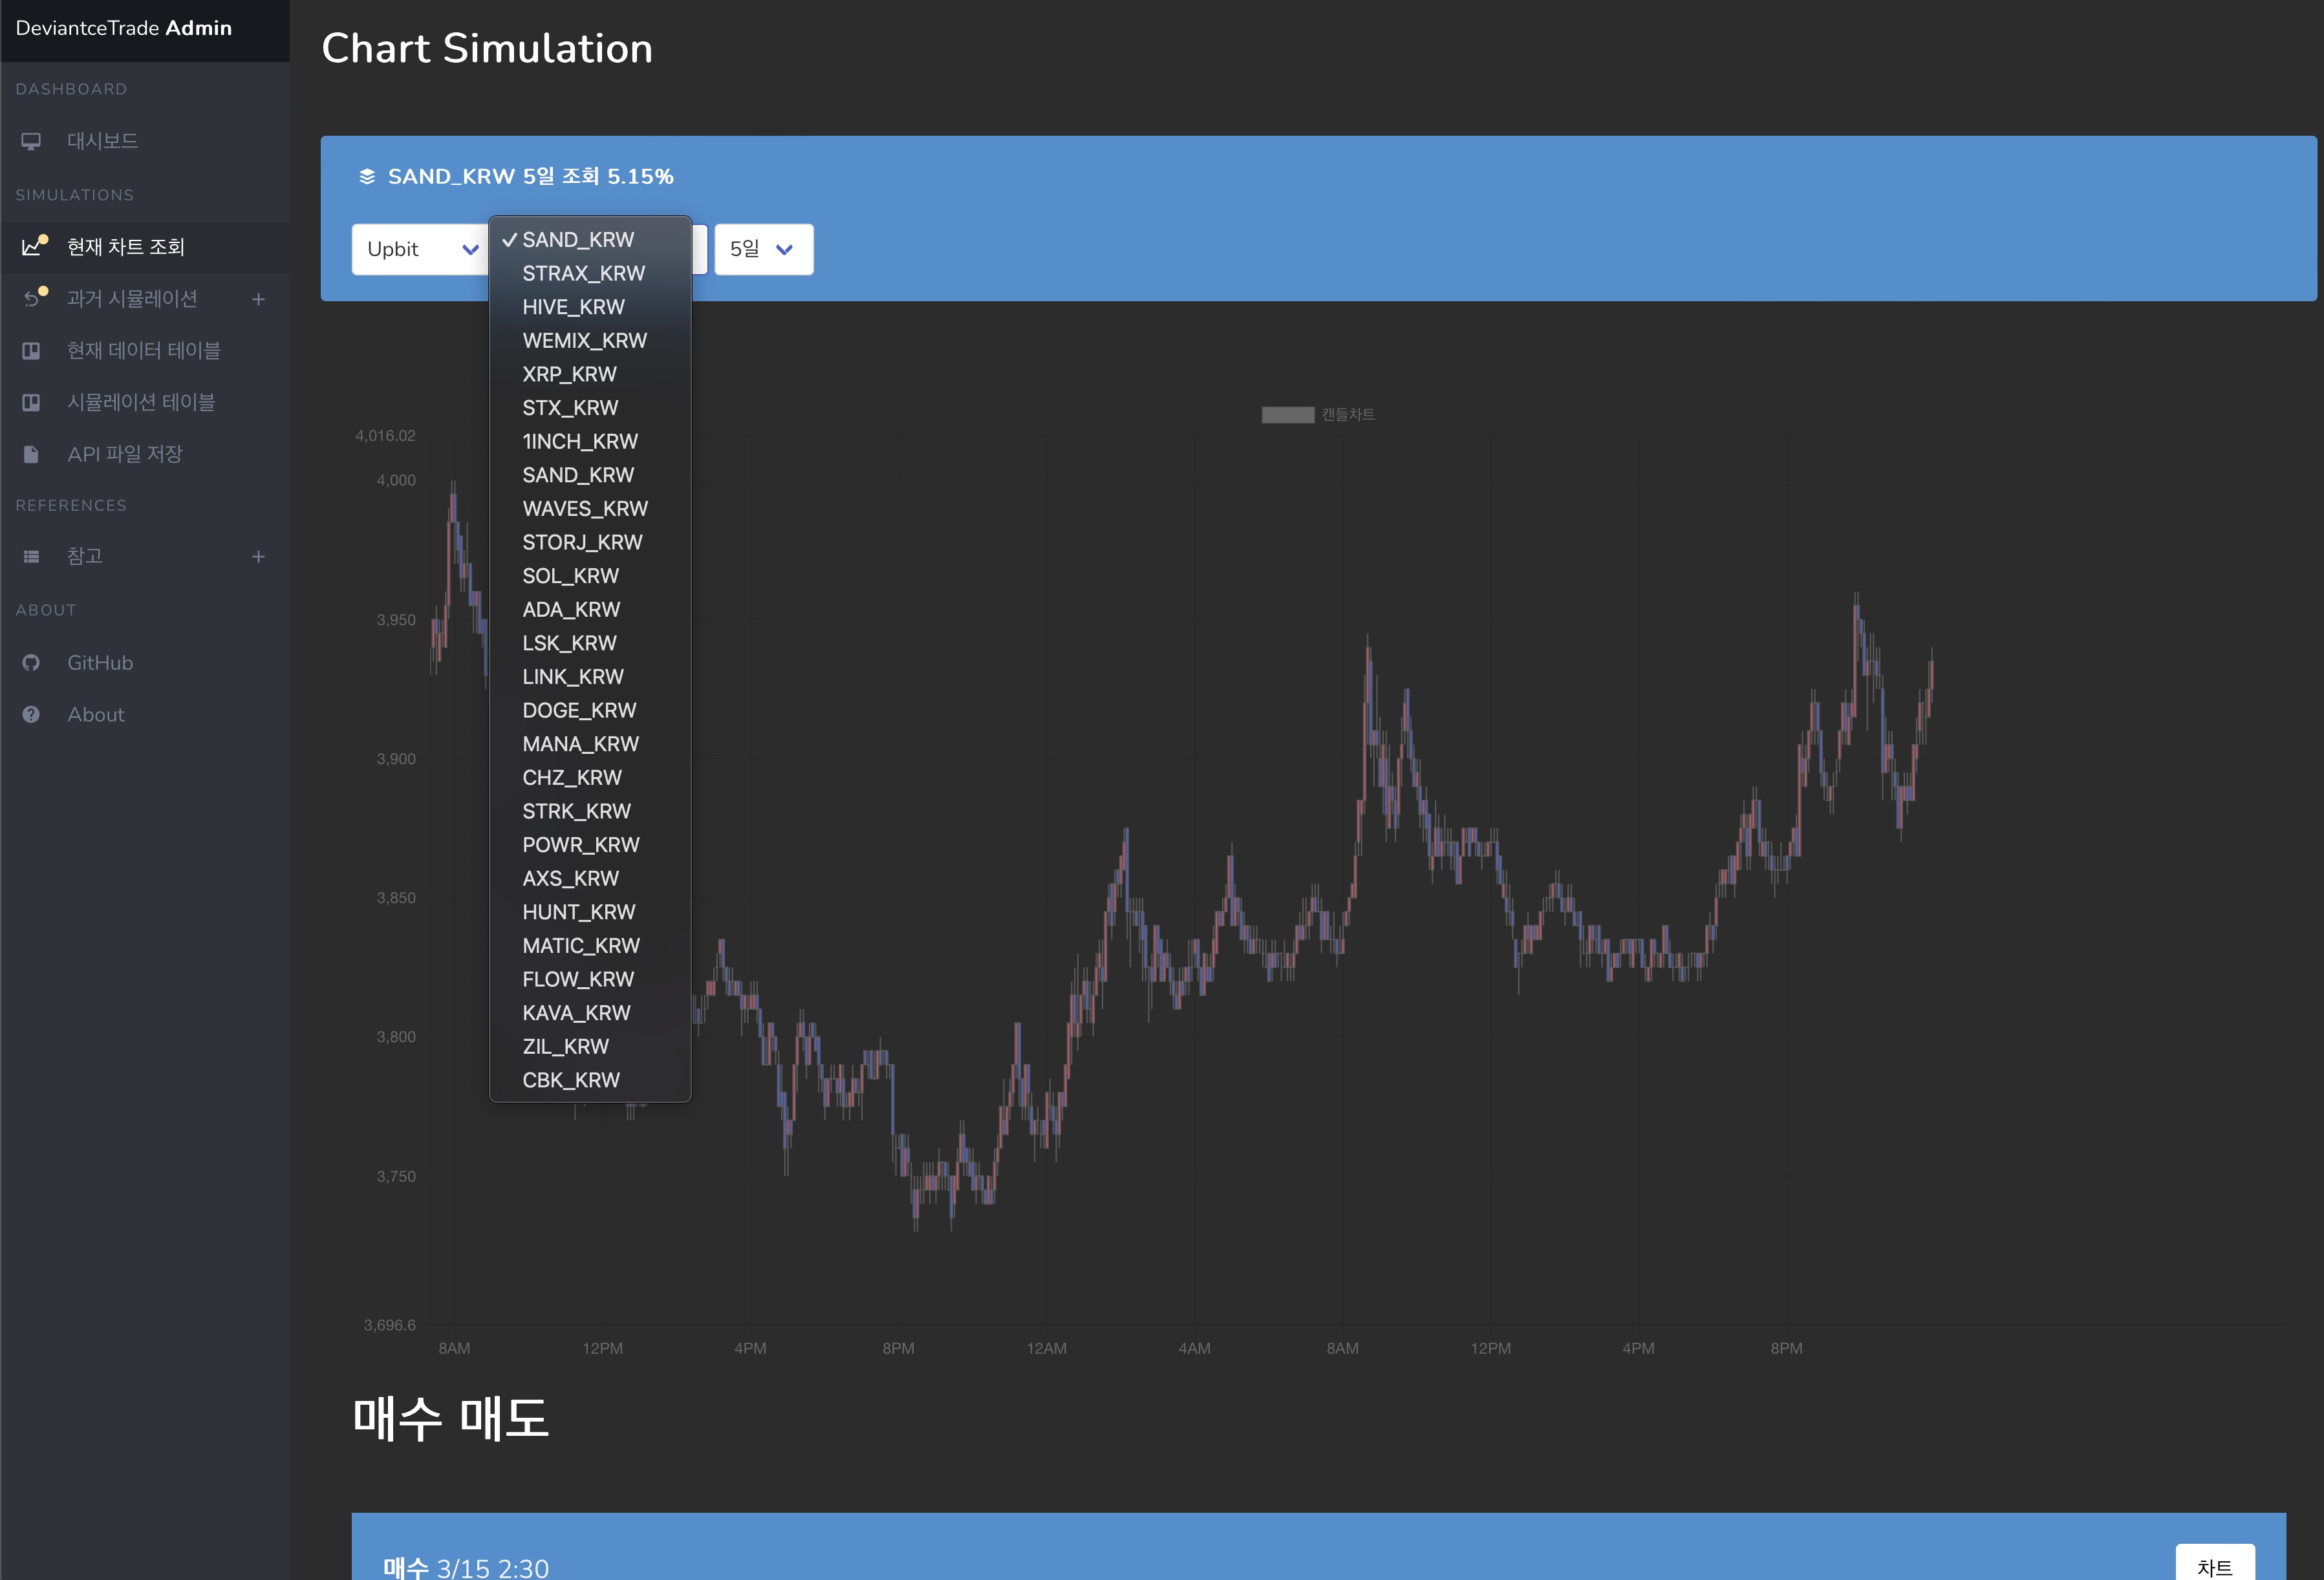Image resolution: width=2324 pixels, height=1580 pixels.
Task: Click the past simulation undo icon
Action: click(x=32, y=299)
